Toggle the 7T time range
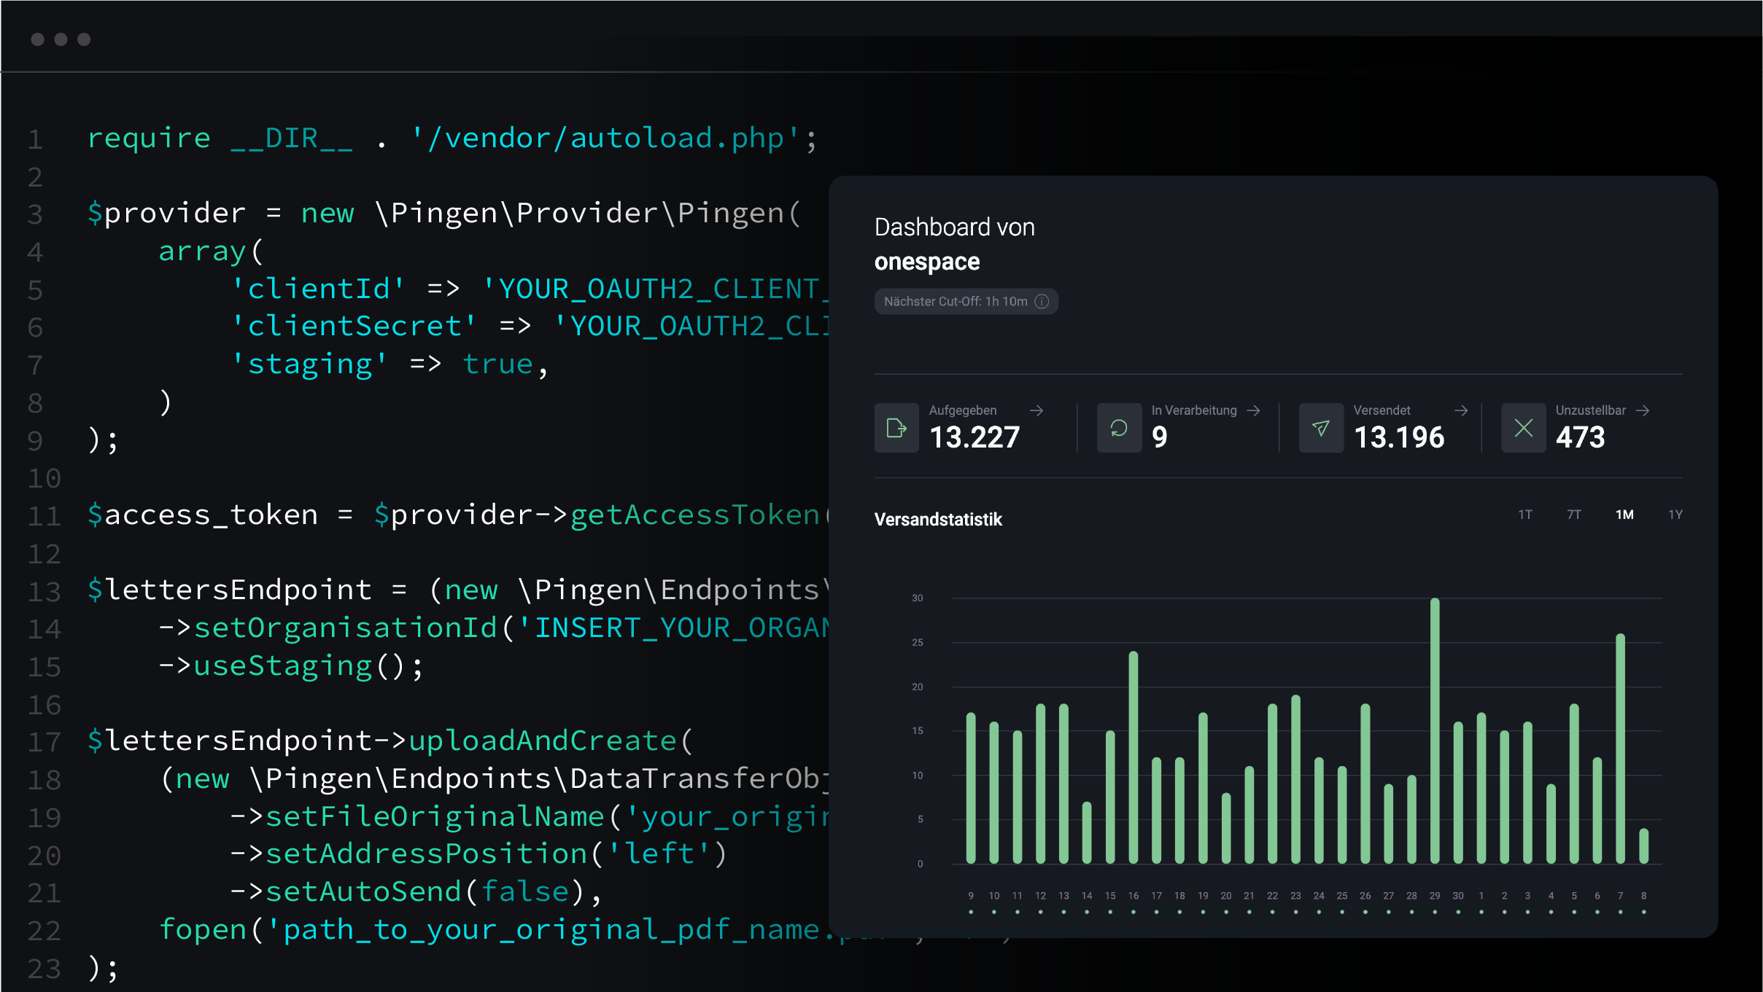 tap(1574, 515)
